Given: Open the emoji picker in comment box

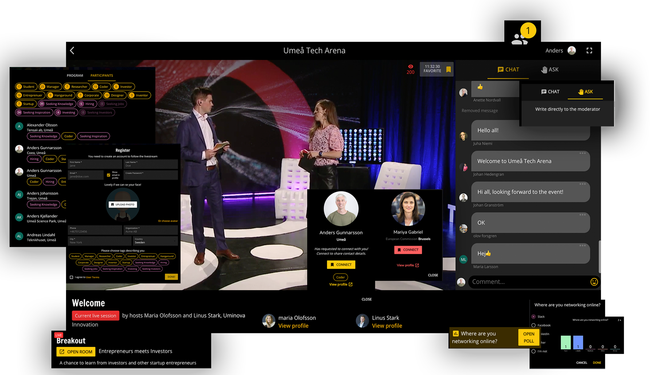Looking at the screenshot, I should pyautogui.click(x=594, y=282).
